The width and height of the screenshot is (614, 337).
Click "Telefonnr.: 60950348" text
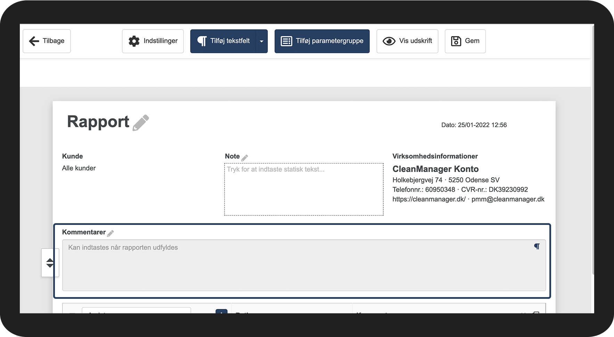424,189
